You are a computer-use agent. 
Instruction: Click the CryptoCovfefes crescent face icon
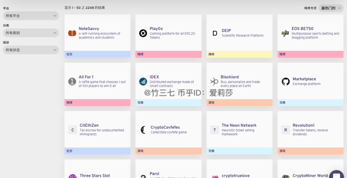coord(143,130)
